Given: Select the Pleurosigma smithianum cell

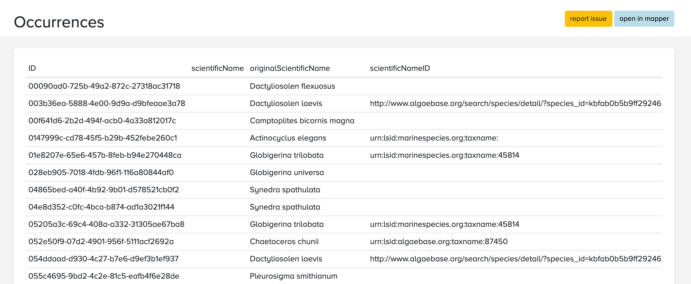Looking at the screenshot, I should coord(294,276).
